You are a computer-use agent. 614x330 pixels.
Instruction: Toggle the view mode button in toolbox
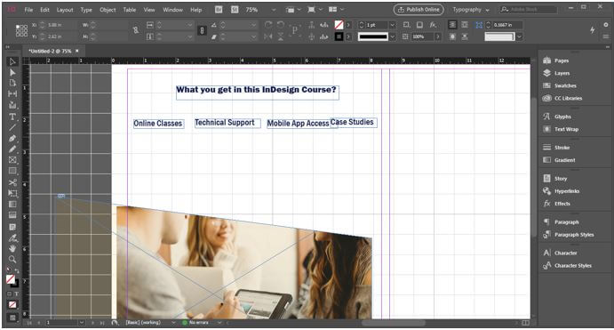pyautogui.click(x=12, y=318)
